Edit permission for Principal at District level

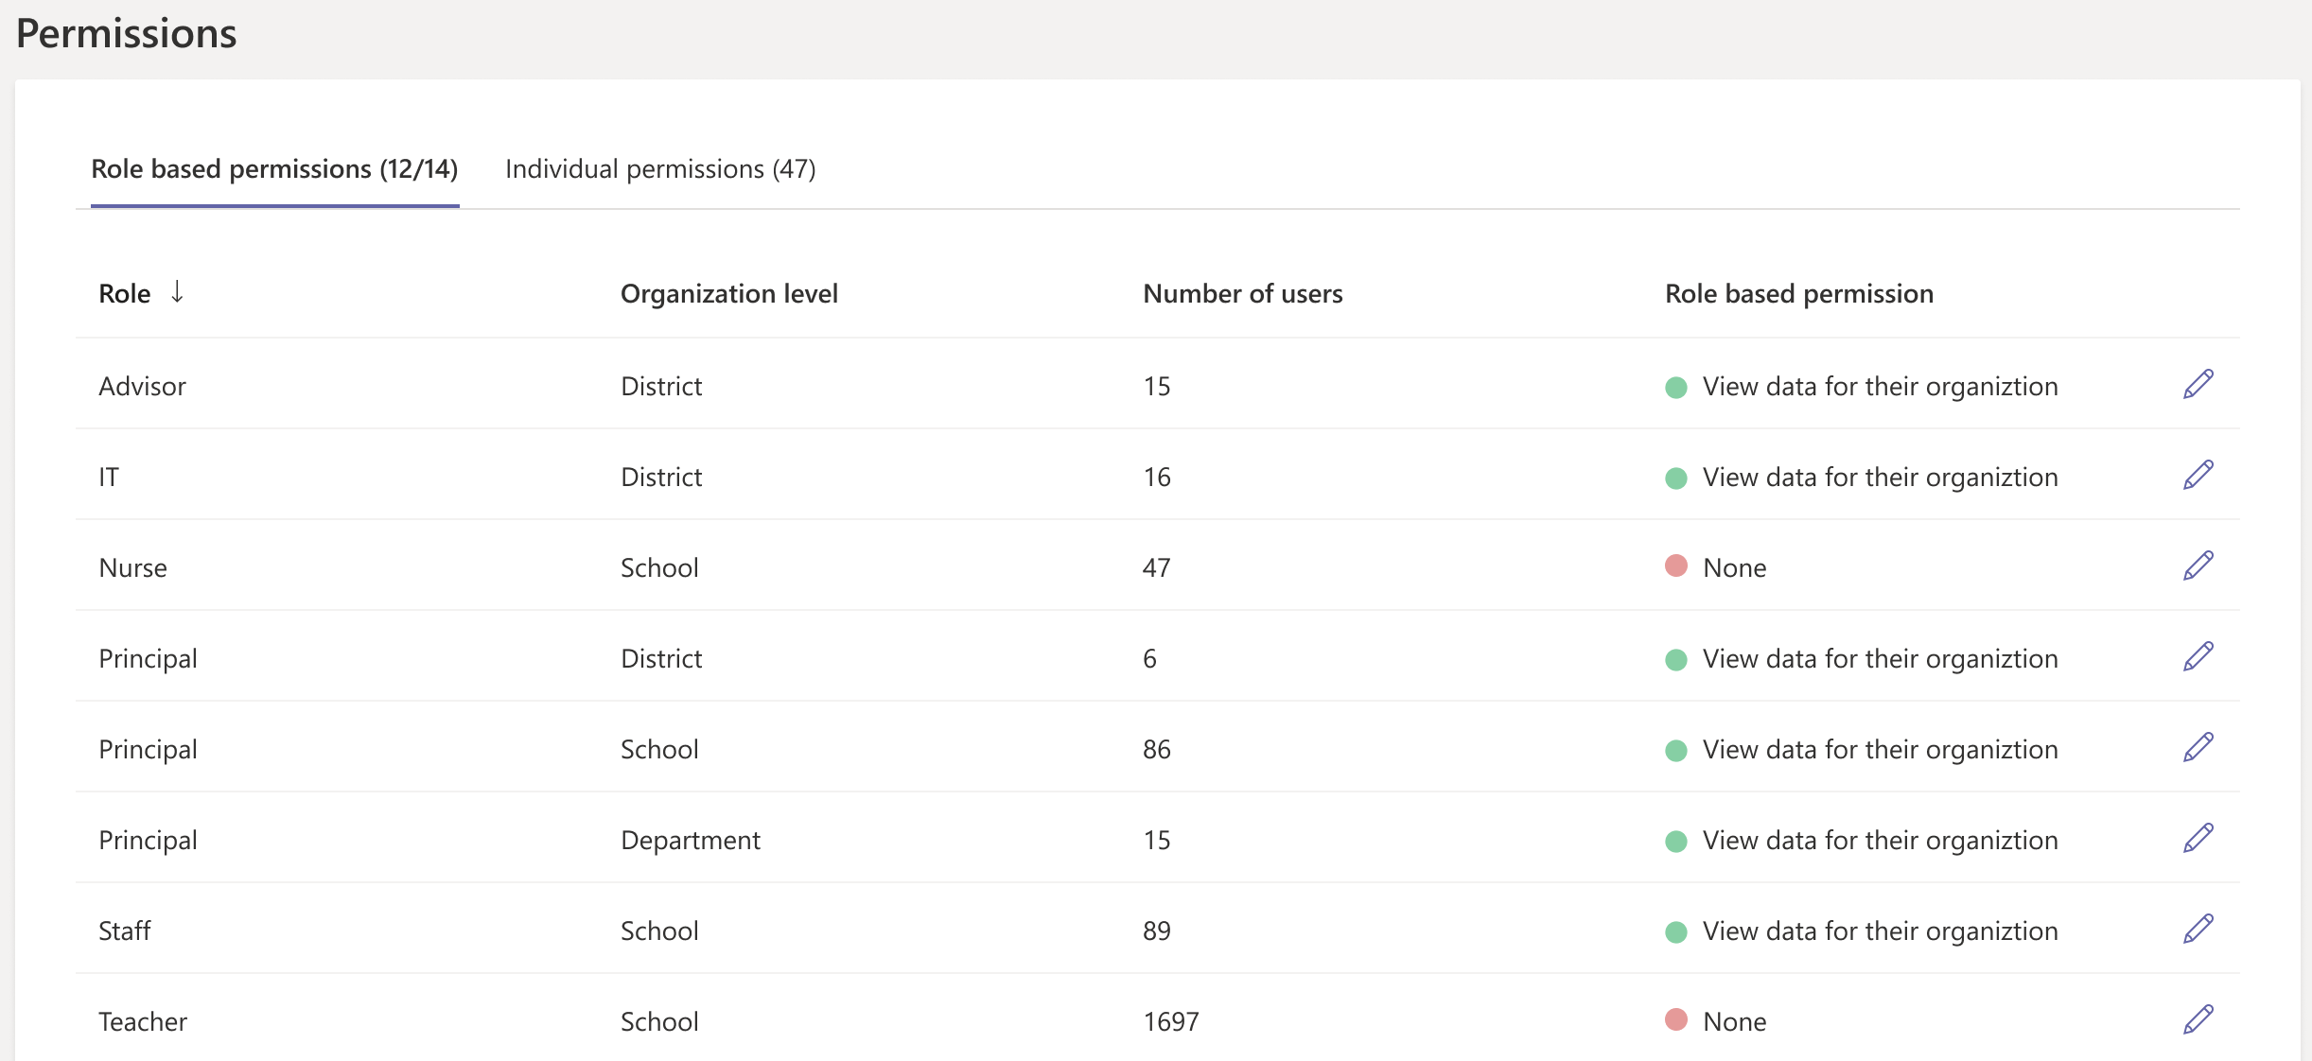(x=2198, y=657)
